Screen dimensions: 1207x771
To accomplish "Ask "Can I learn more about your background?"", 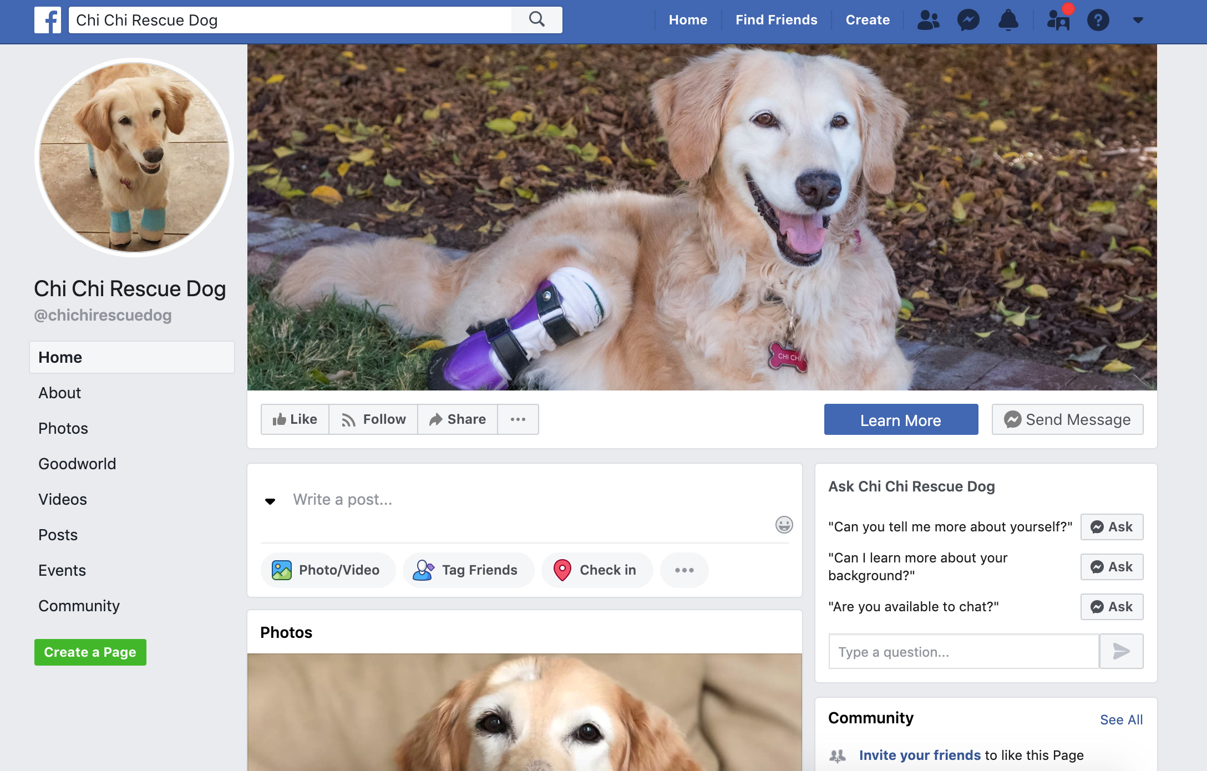I will point(1112,567).
